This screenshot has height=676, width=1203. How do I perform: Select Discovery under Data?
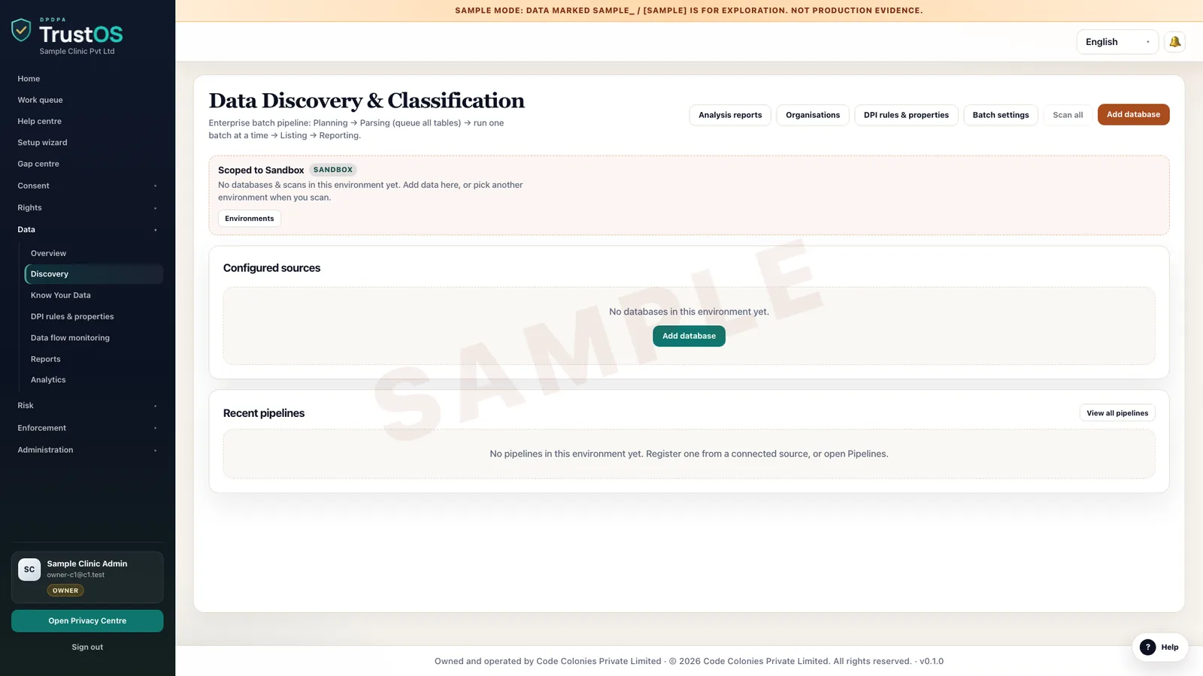tap(93, 274)
